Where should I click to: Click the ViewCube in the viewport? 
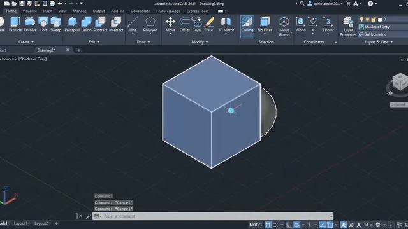coord(400,82)
